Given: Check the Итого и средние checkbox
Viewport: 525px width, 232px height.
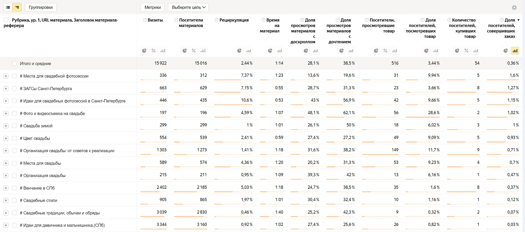Looking at the screenshot, I should [14, 63].
